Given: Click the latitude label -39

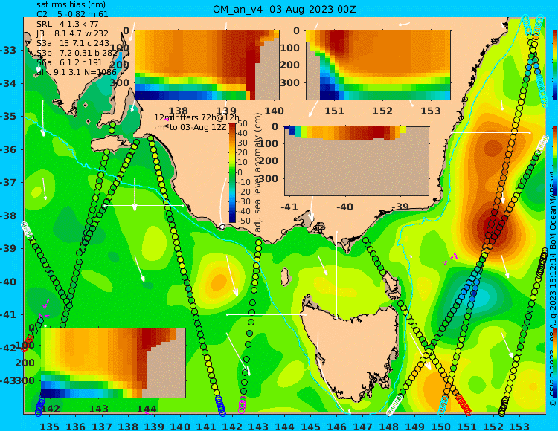Looking at the screenshot, I should [x=8, y=248].
